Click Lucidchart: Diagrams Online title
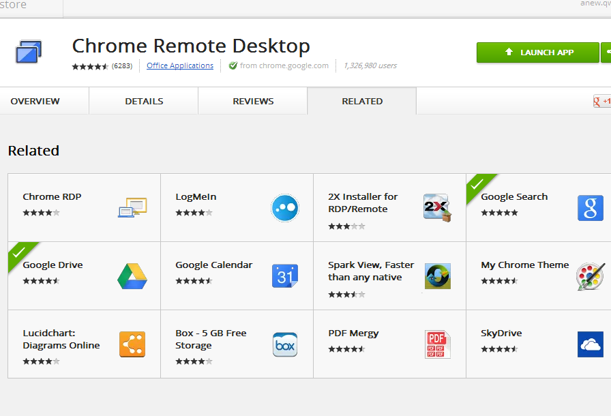 coord(61,339)
